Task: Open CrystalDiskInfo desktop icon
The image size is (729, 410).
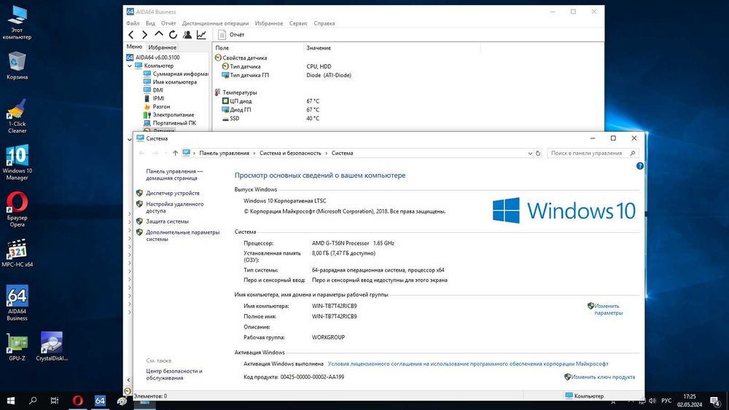Action: click(52, 347)
